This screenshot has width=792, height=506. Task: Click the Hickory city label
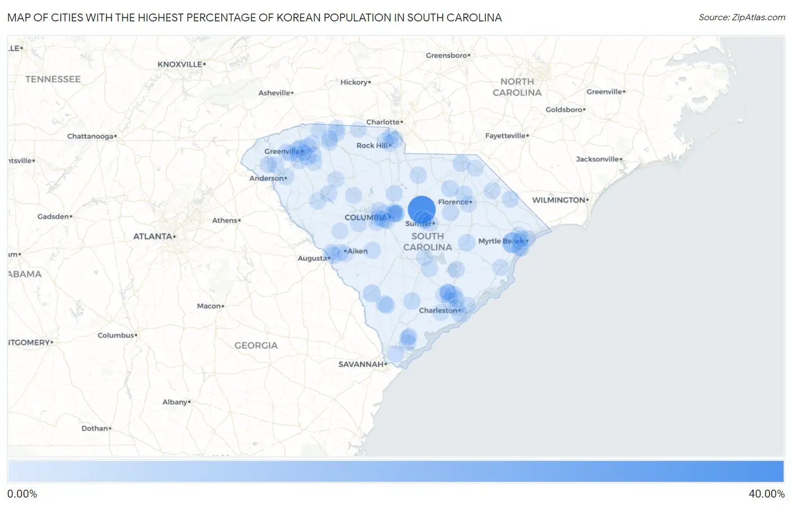coord(354,82)
